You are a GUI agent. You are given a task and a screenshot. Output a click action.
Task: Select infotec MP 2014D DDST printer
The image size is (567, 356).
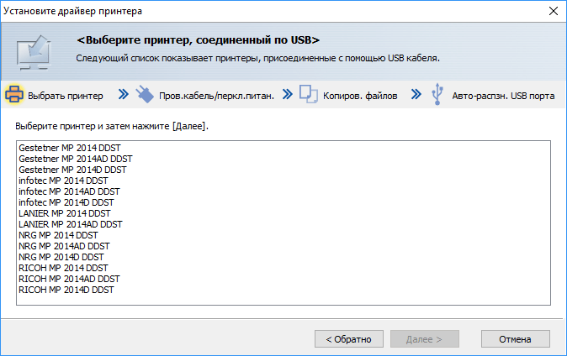click(66, 202)
